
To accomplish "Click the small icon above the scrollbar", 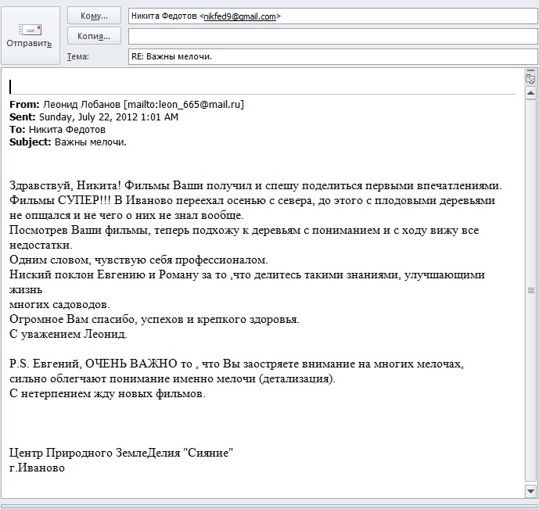I will [x=530, y=79].
